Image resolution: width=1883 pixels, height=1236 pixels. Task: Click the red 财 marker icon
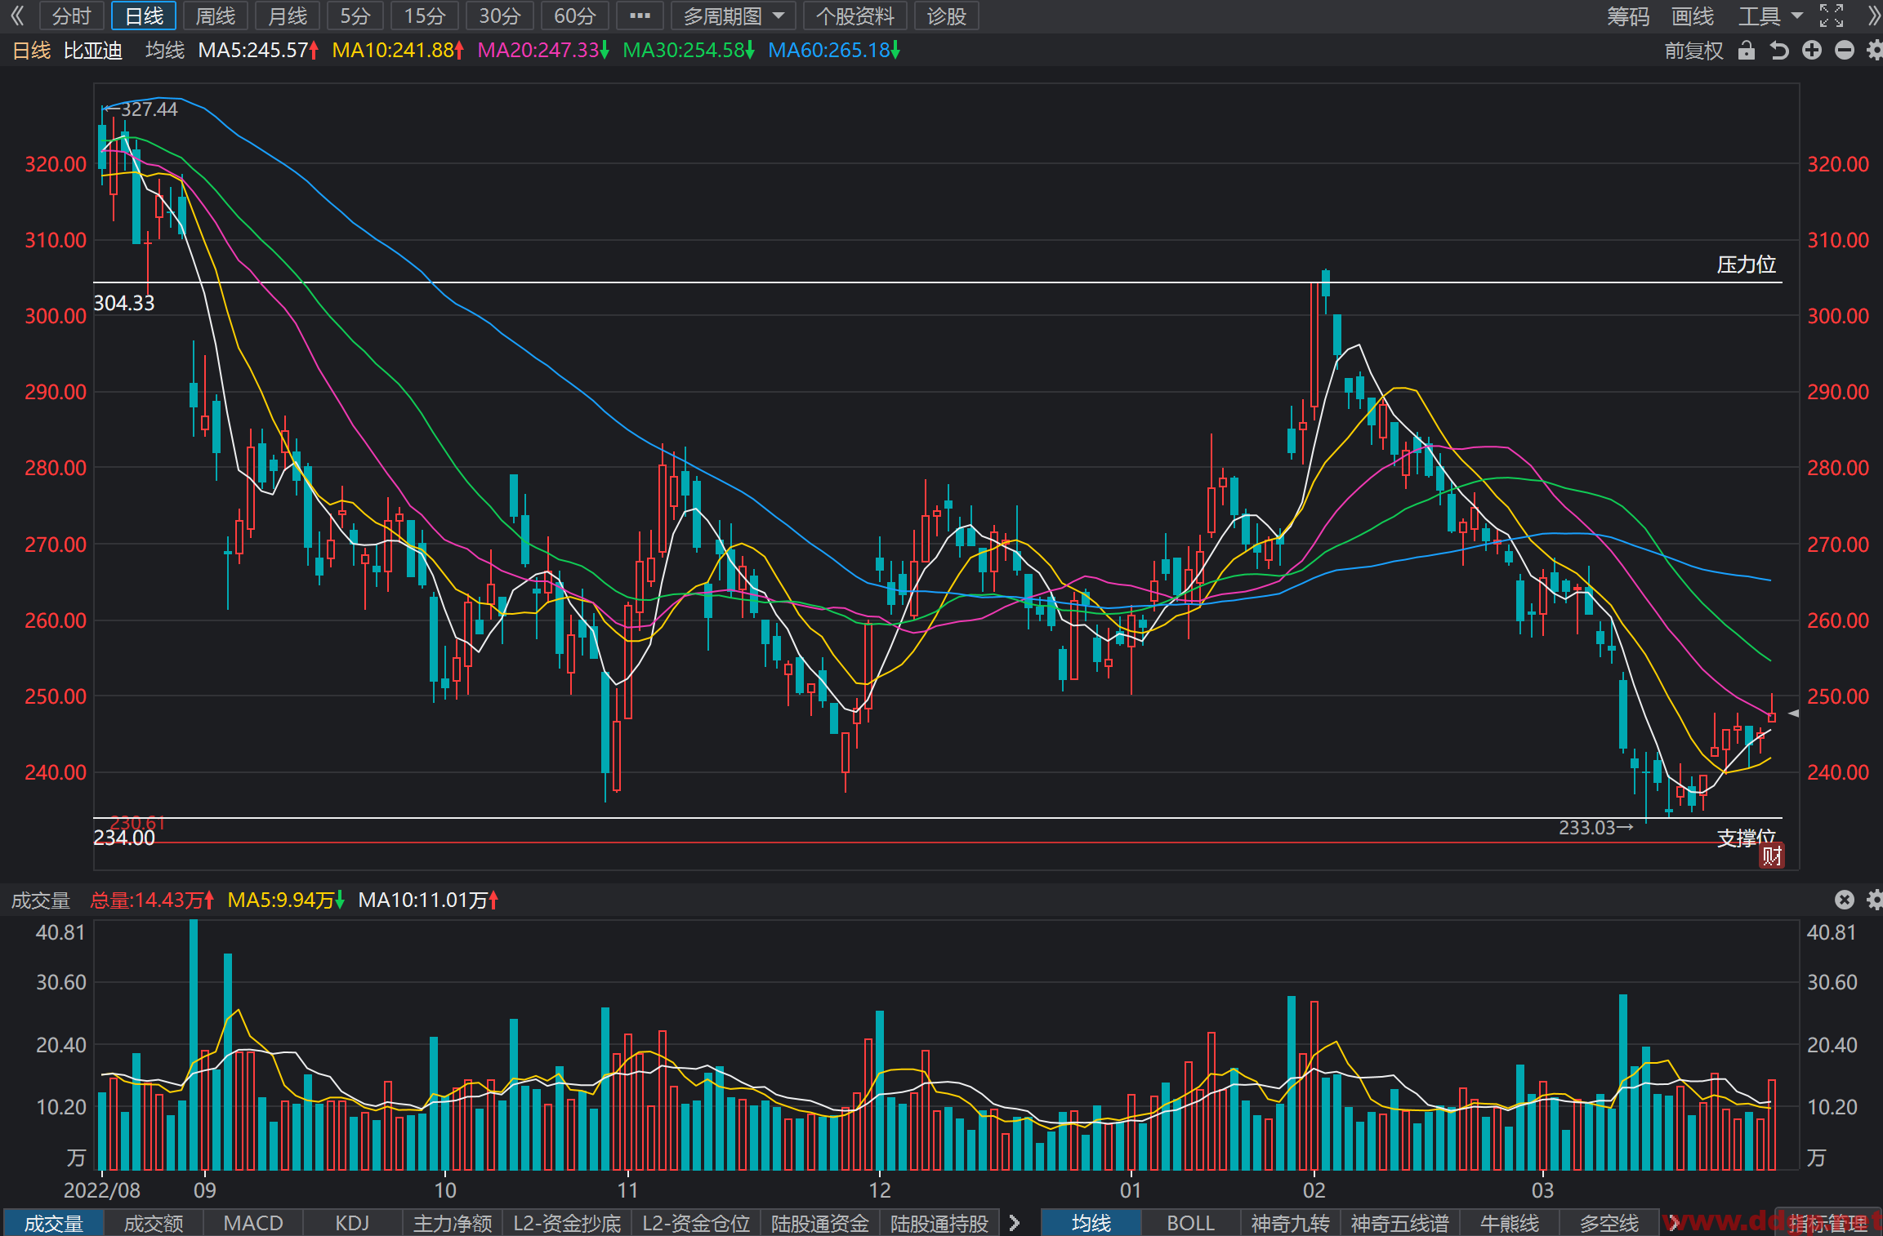(x=1771, y=856)
